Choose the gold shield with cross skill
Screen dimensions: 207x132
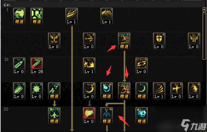tap(159, 41)
